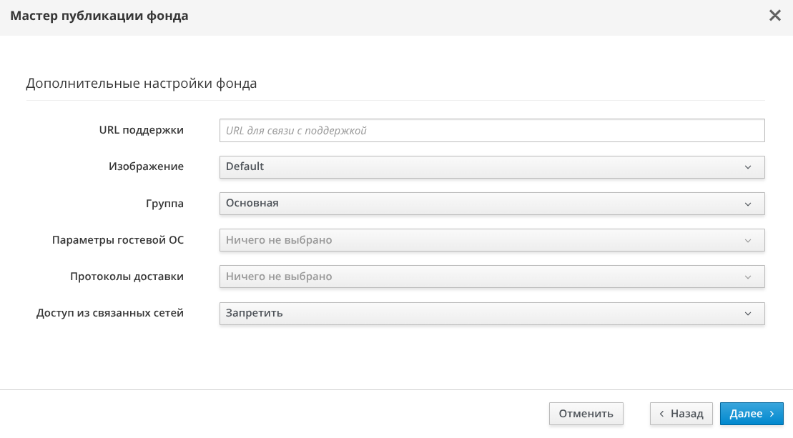Click the Дополнительные настройки фонда heading
The width and height of the screenshot is (793, 438).
coord(142,84)
